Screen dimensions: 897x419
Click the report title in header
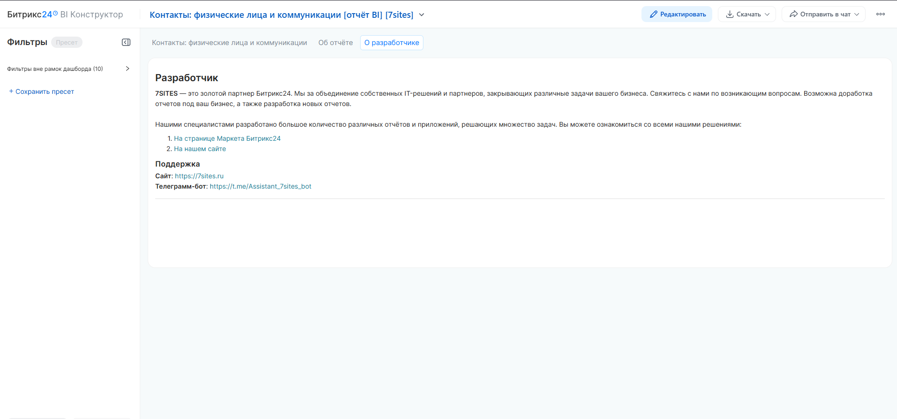pyautogui.click(x=281, y=15)
